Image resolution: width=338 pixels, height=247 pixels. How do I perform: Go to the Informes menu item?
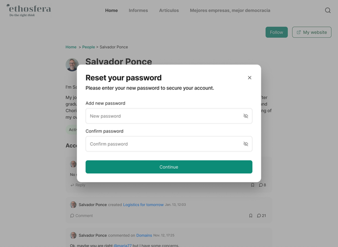coord(138,10)
